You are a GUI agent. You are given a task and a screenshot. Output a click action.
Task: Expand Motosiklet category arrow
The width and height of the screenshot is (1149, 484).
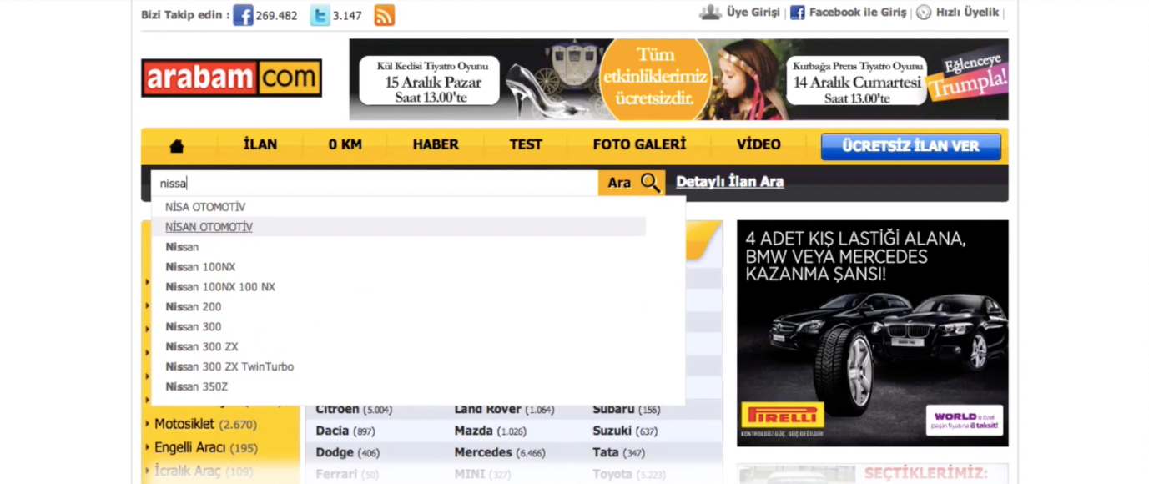coord(148,425)
